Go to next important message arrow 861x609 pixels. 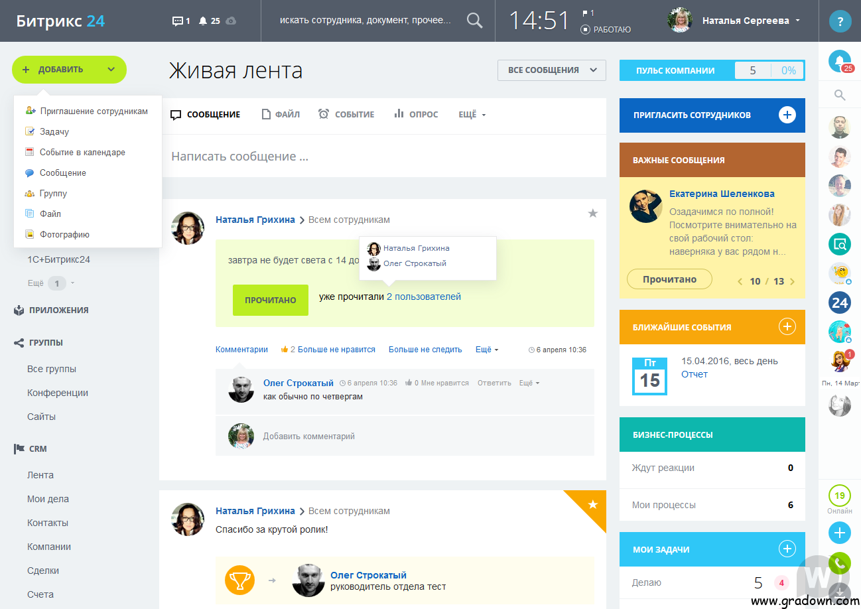(792, 281)
